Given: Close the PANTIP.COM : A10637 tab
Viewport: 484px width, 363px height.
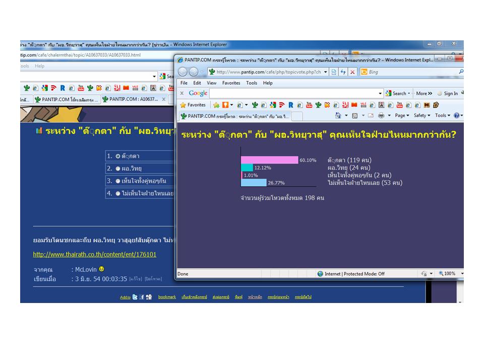Looking at the screenshot, I should coord(163,99).
